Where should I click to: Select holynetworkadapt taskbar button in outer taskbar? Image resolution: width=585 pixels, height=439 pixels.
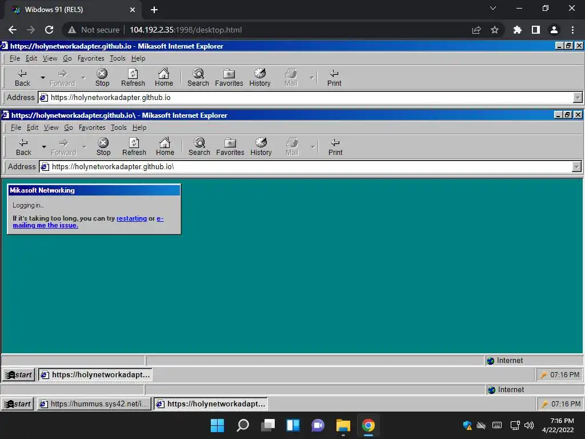211,404
